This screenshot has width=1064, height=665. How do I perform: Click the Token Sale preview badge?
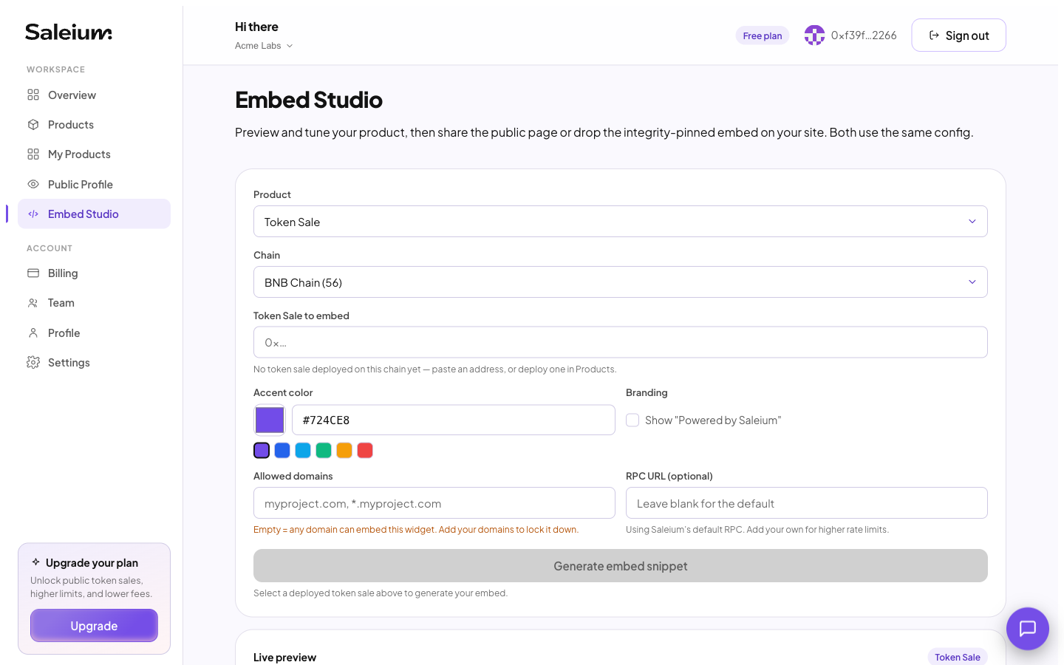tap(958, 657)
